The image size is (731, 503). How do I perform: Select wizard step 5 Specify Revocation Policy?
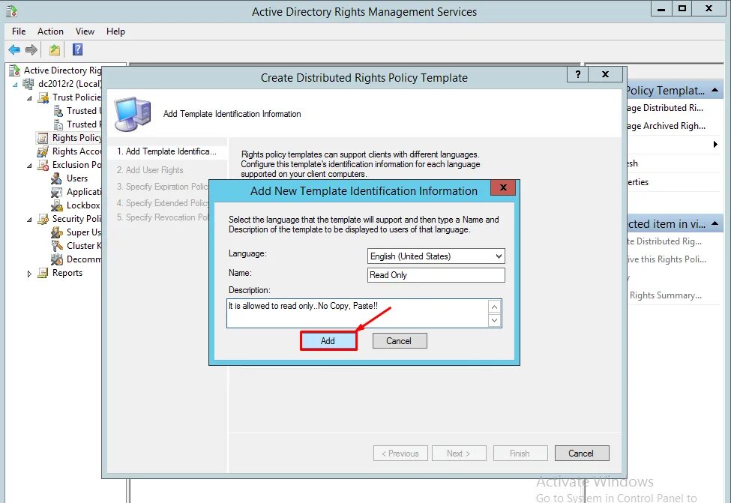click(x=162, y=217)
